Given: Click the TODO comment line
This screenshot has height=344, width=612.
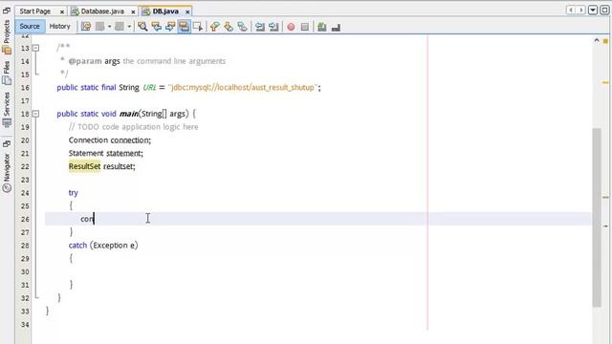Looking at the screenshot, I should pos(133,127).
